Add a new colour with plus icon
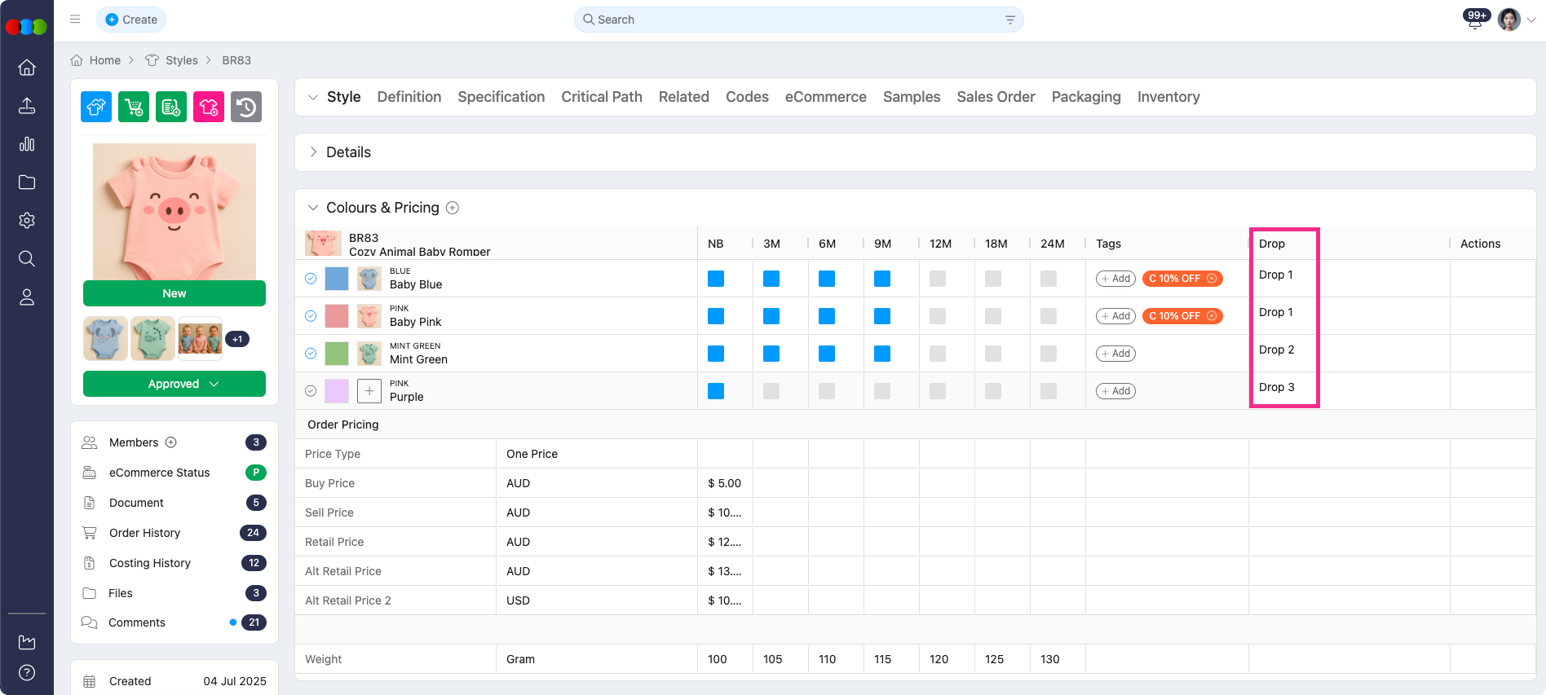The height and width of the screenshot is (695, 1546). click(x=453, y=208)
